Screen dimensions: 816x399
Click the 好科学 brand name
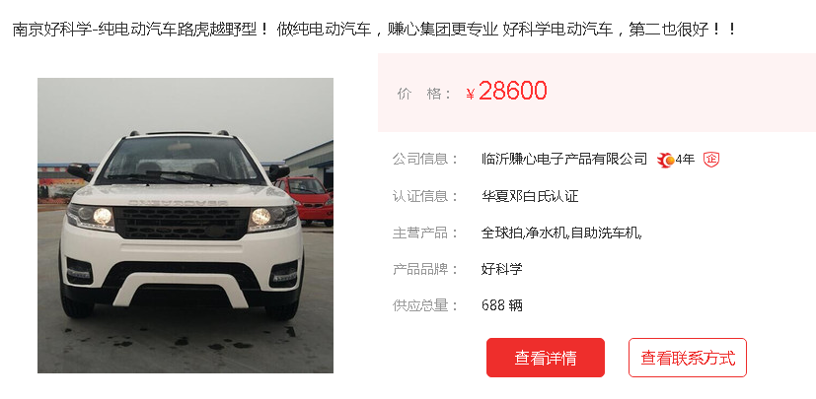[x=501, y=269]
